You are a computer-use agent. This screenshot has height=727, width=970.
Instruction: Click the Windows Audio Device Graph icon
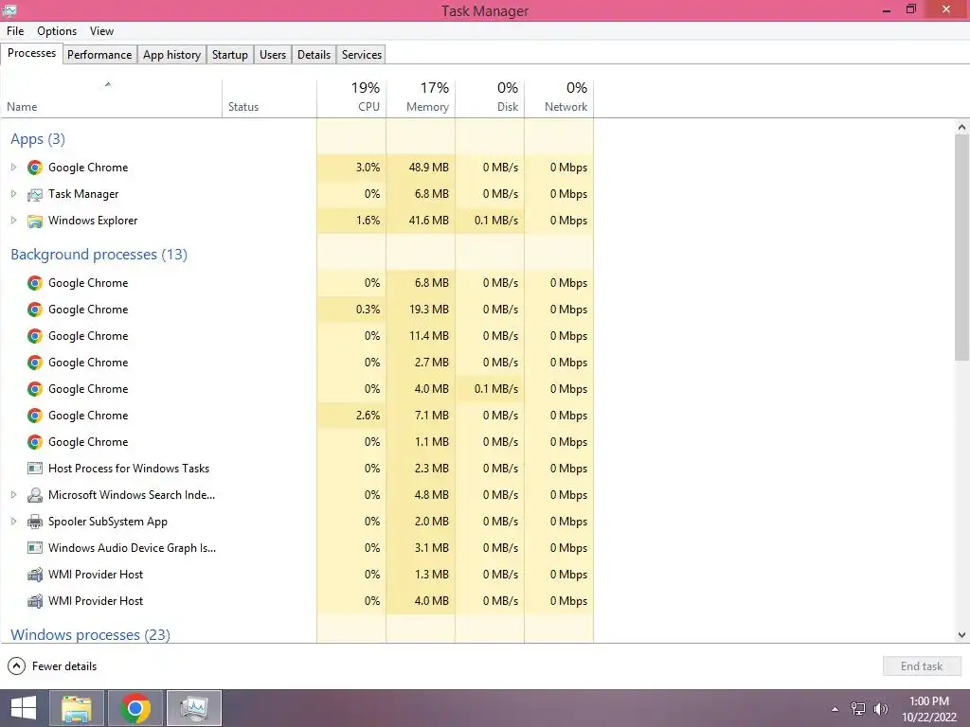click(x=35, y=548)
